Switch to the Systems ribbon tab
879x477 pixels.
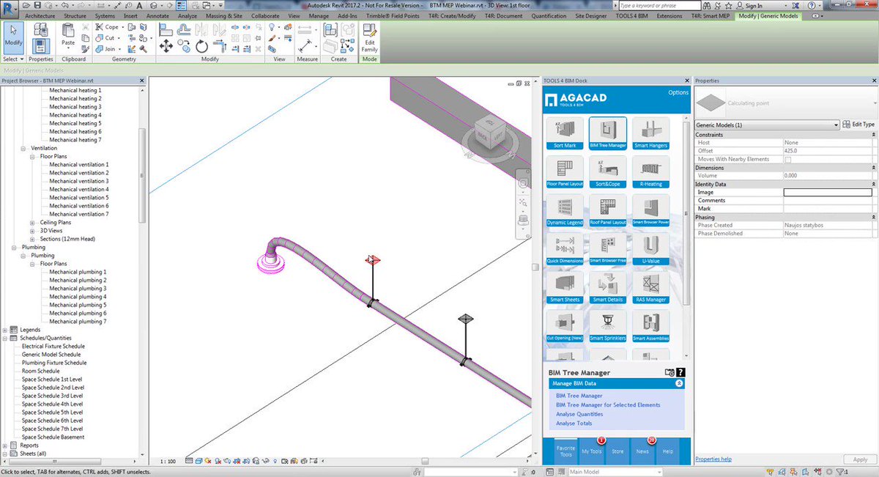(105, 15)
